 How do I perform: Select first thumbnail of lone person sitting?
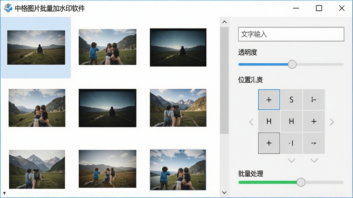[x=36, y=47]
